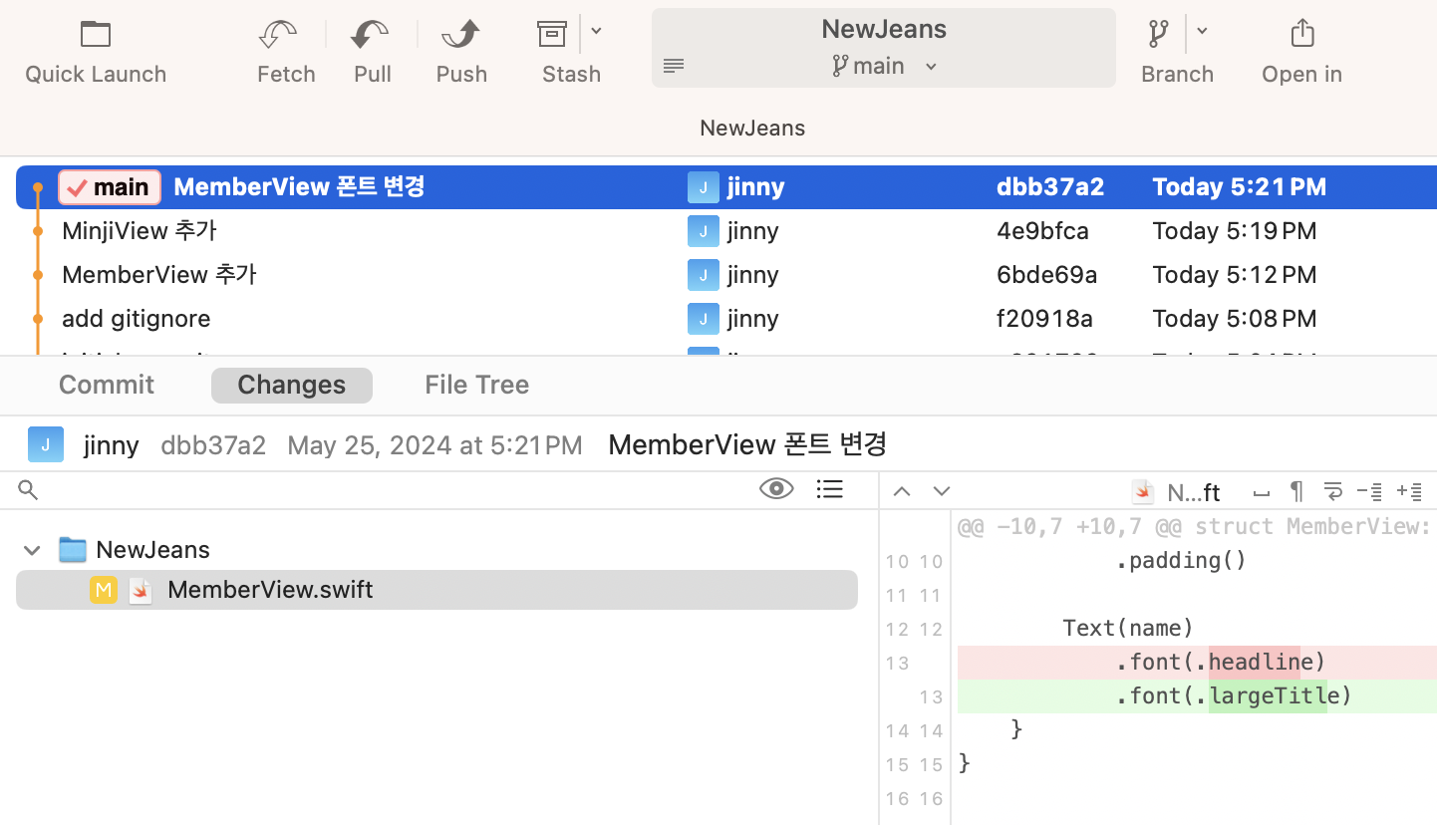Screen dimensions: 1437x825
Task: Toggle line wrap icon
Action: pos(1332,491)
